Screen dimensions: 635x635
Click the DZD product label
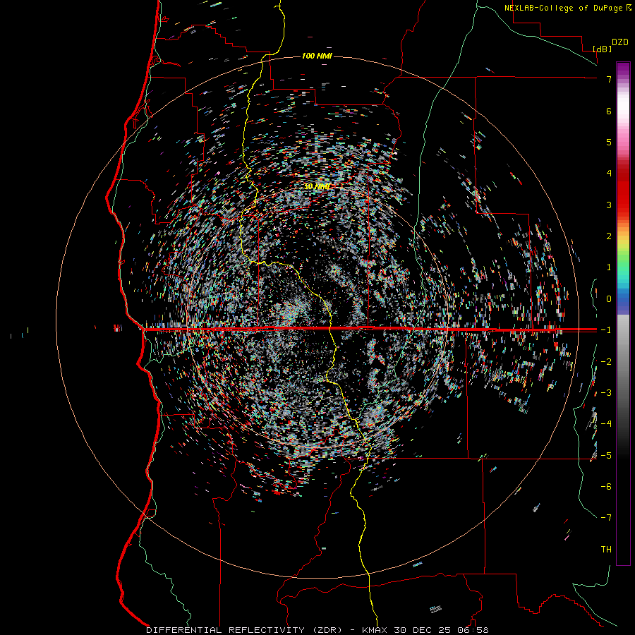[x=619, y=42]
